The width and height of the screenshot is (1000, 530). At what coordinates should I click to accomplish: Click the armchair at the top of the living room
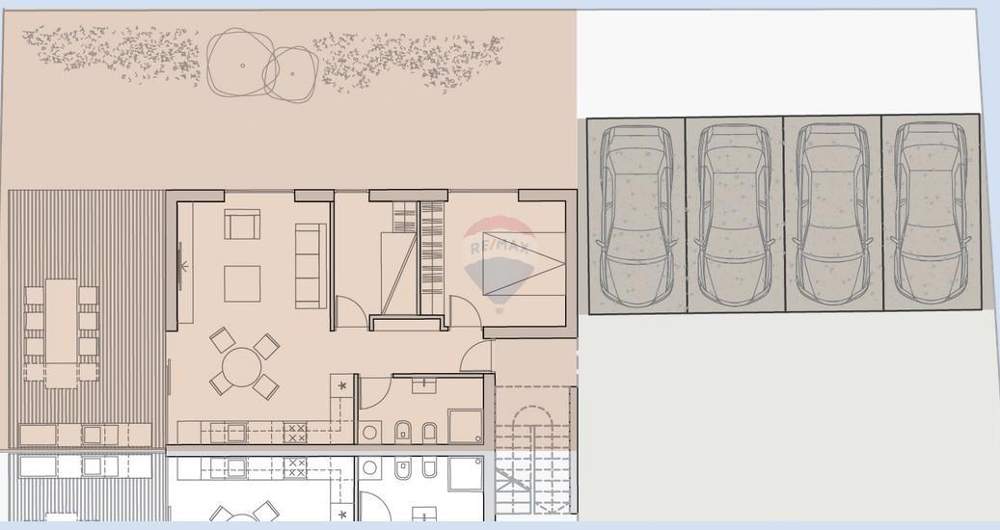(242, 225)
